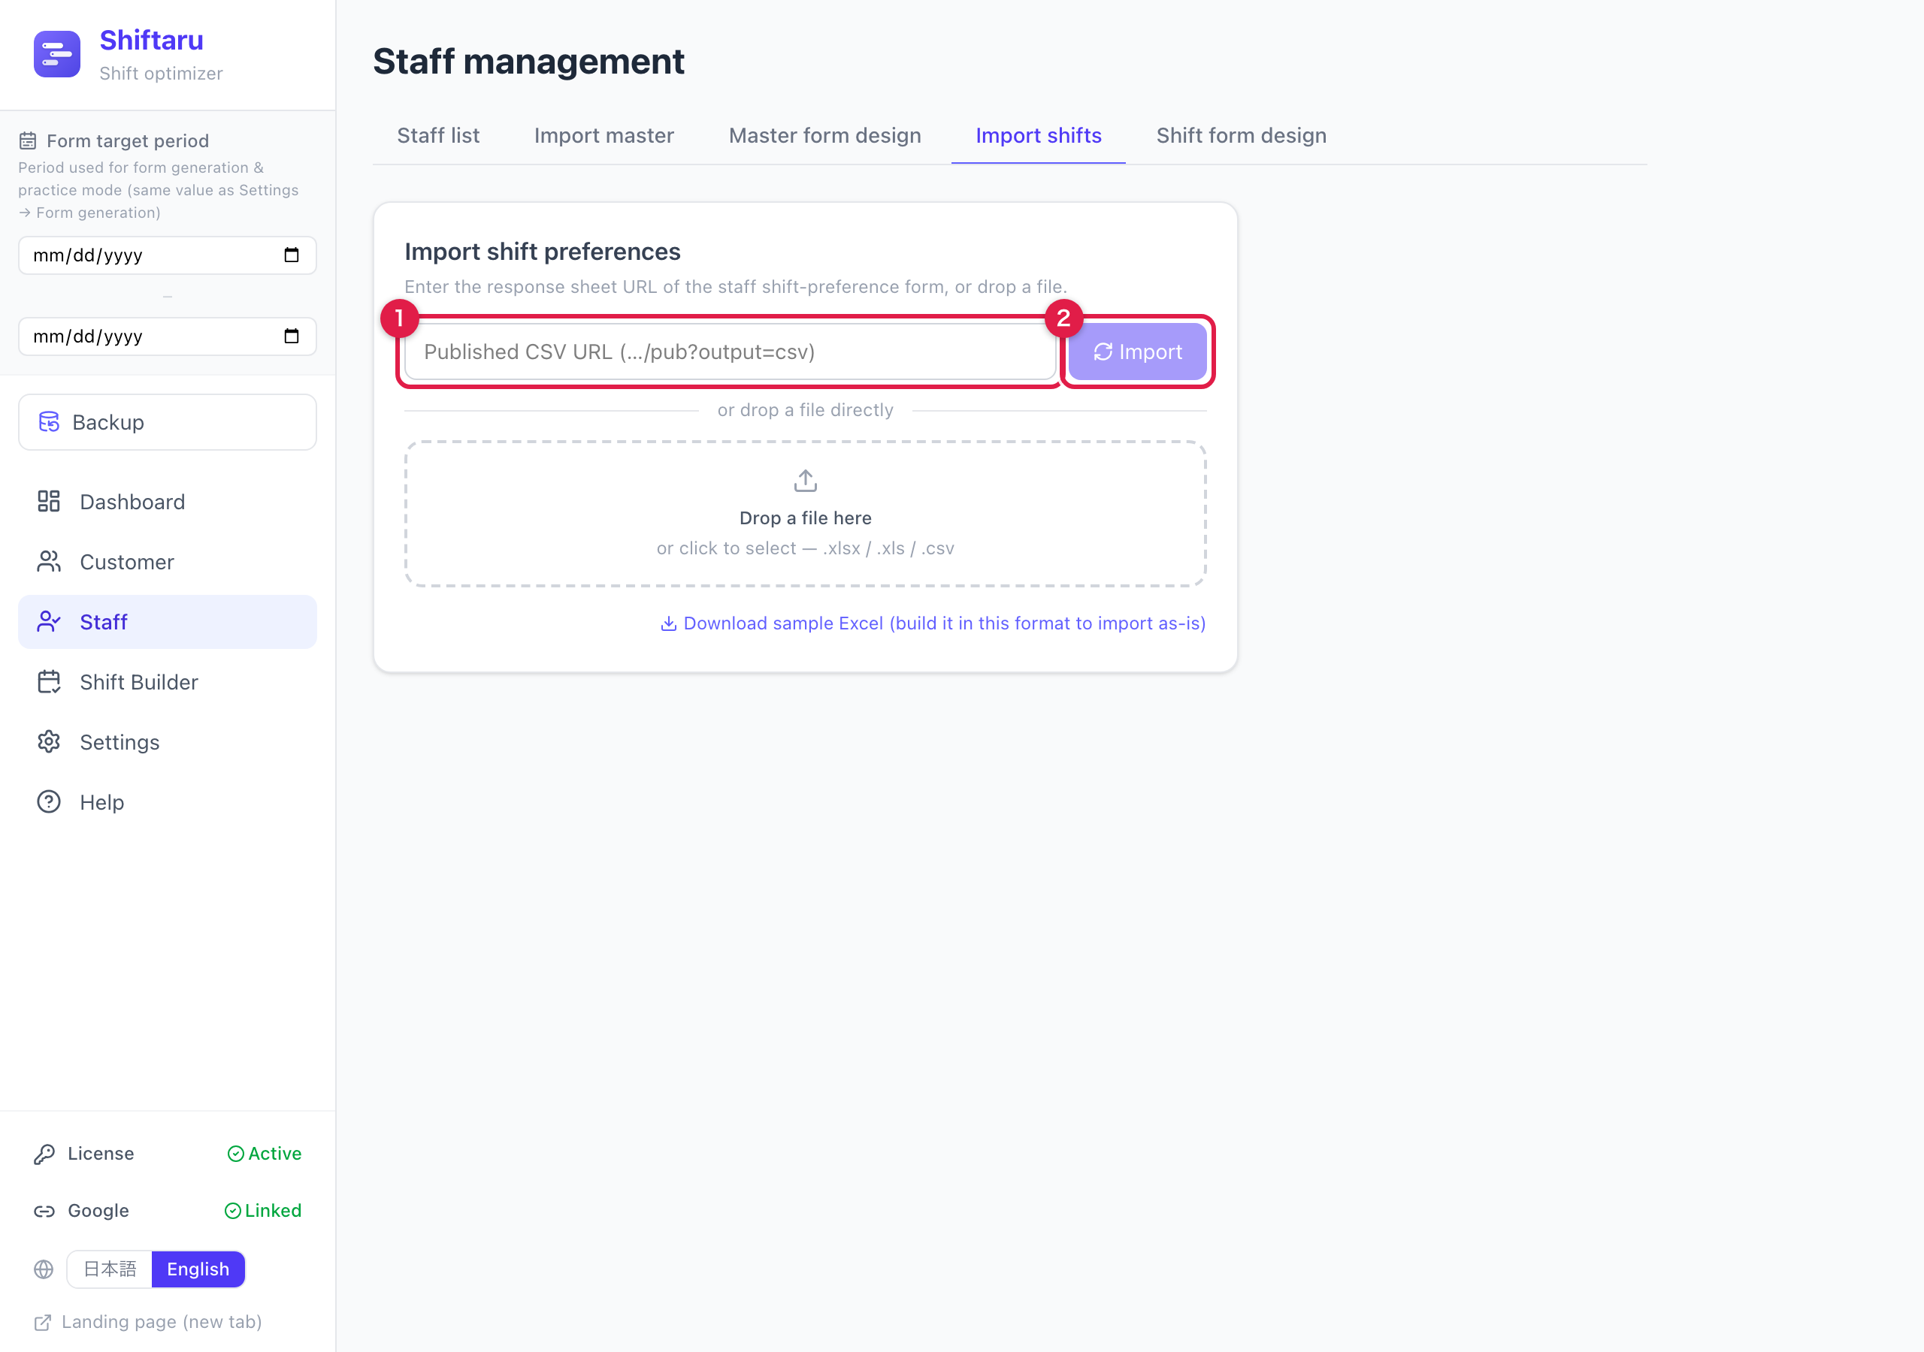The height and width of the screenshot is (1352, 1924).
Task: Click the Google Linked status row
Action: (x=168, y=1211)
